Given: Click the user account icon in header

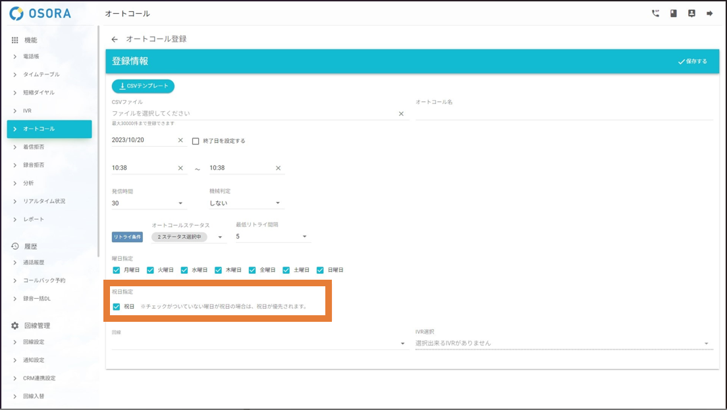Looking at the screenshot, I should click(691, 13).
